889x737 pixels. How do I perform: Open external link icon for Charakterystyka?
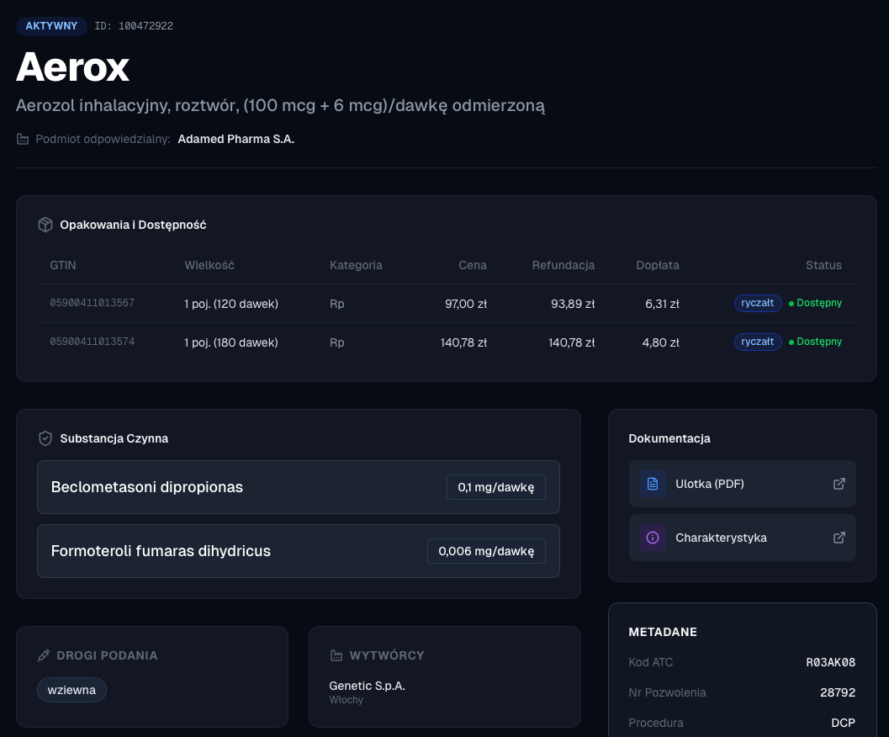tap(839, 538)
